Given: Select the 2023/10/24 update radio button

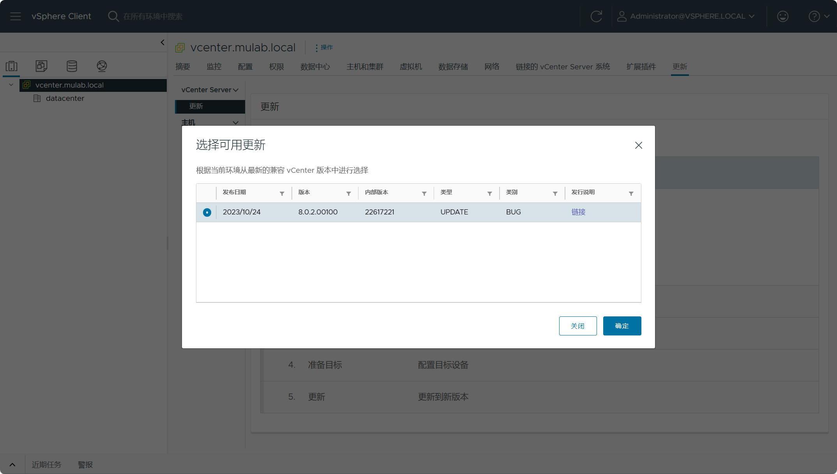Looking at the screenshot, I should click(207, 212).
